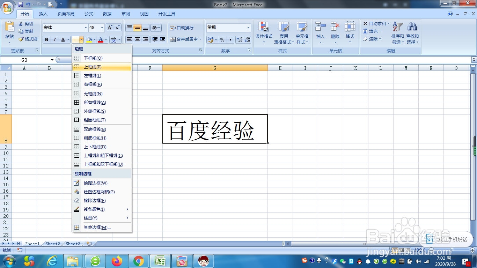Open Find & Select (查找和选择)

412,32
